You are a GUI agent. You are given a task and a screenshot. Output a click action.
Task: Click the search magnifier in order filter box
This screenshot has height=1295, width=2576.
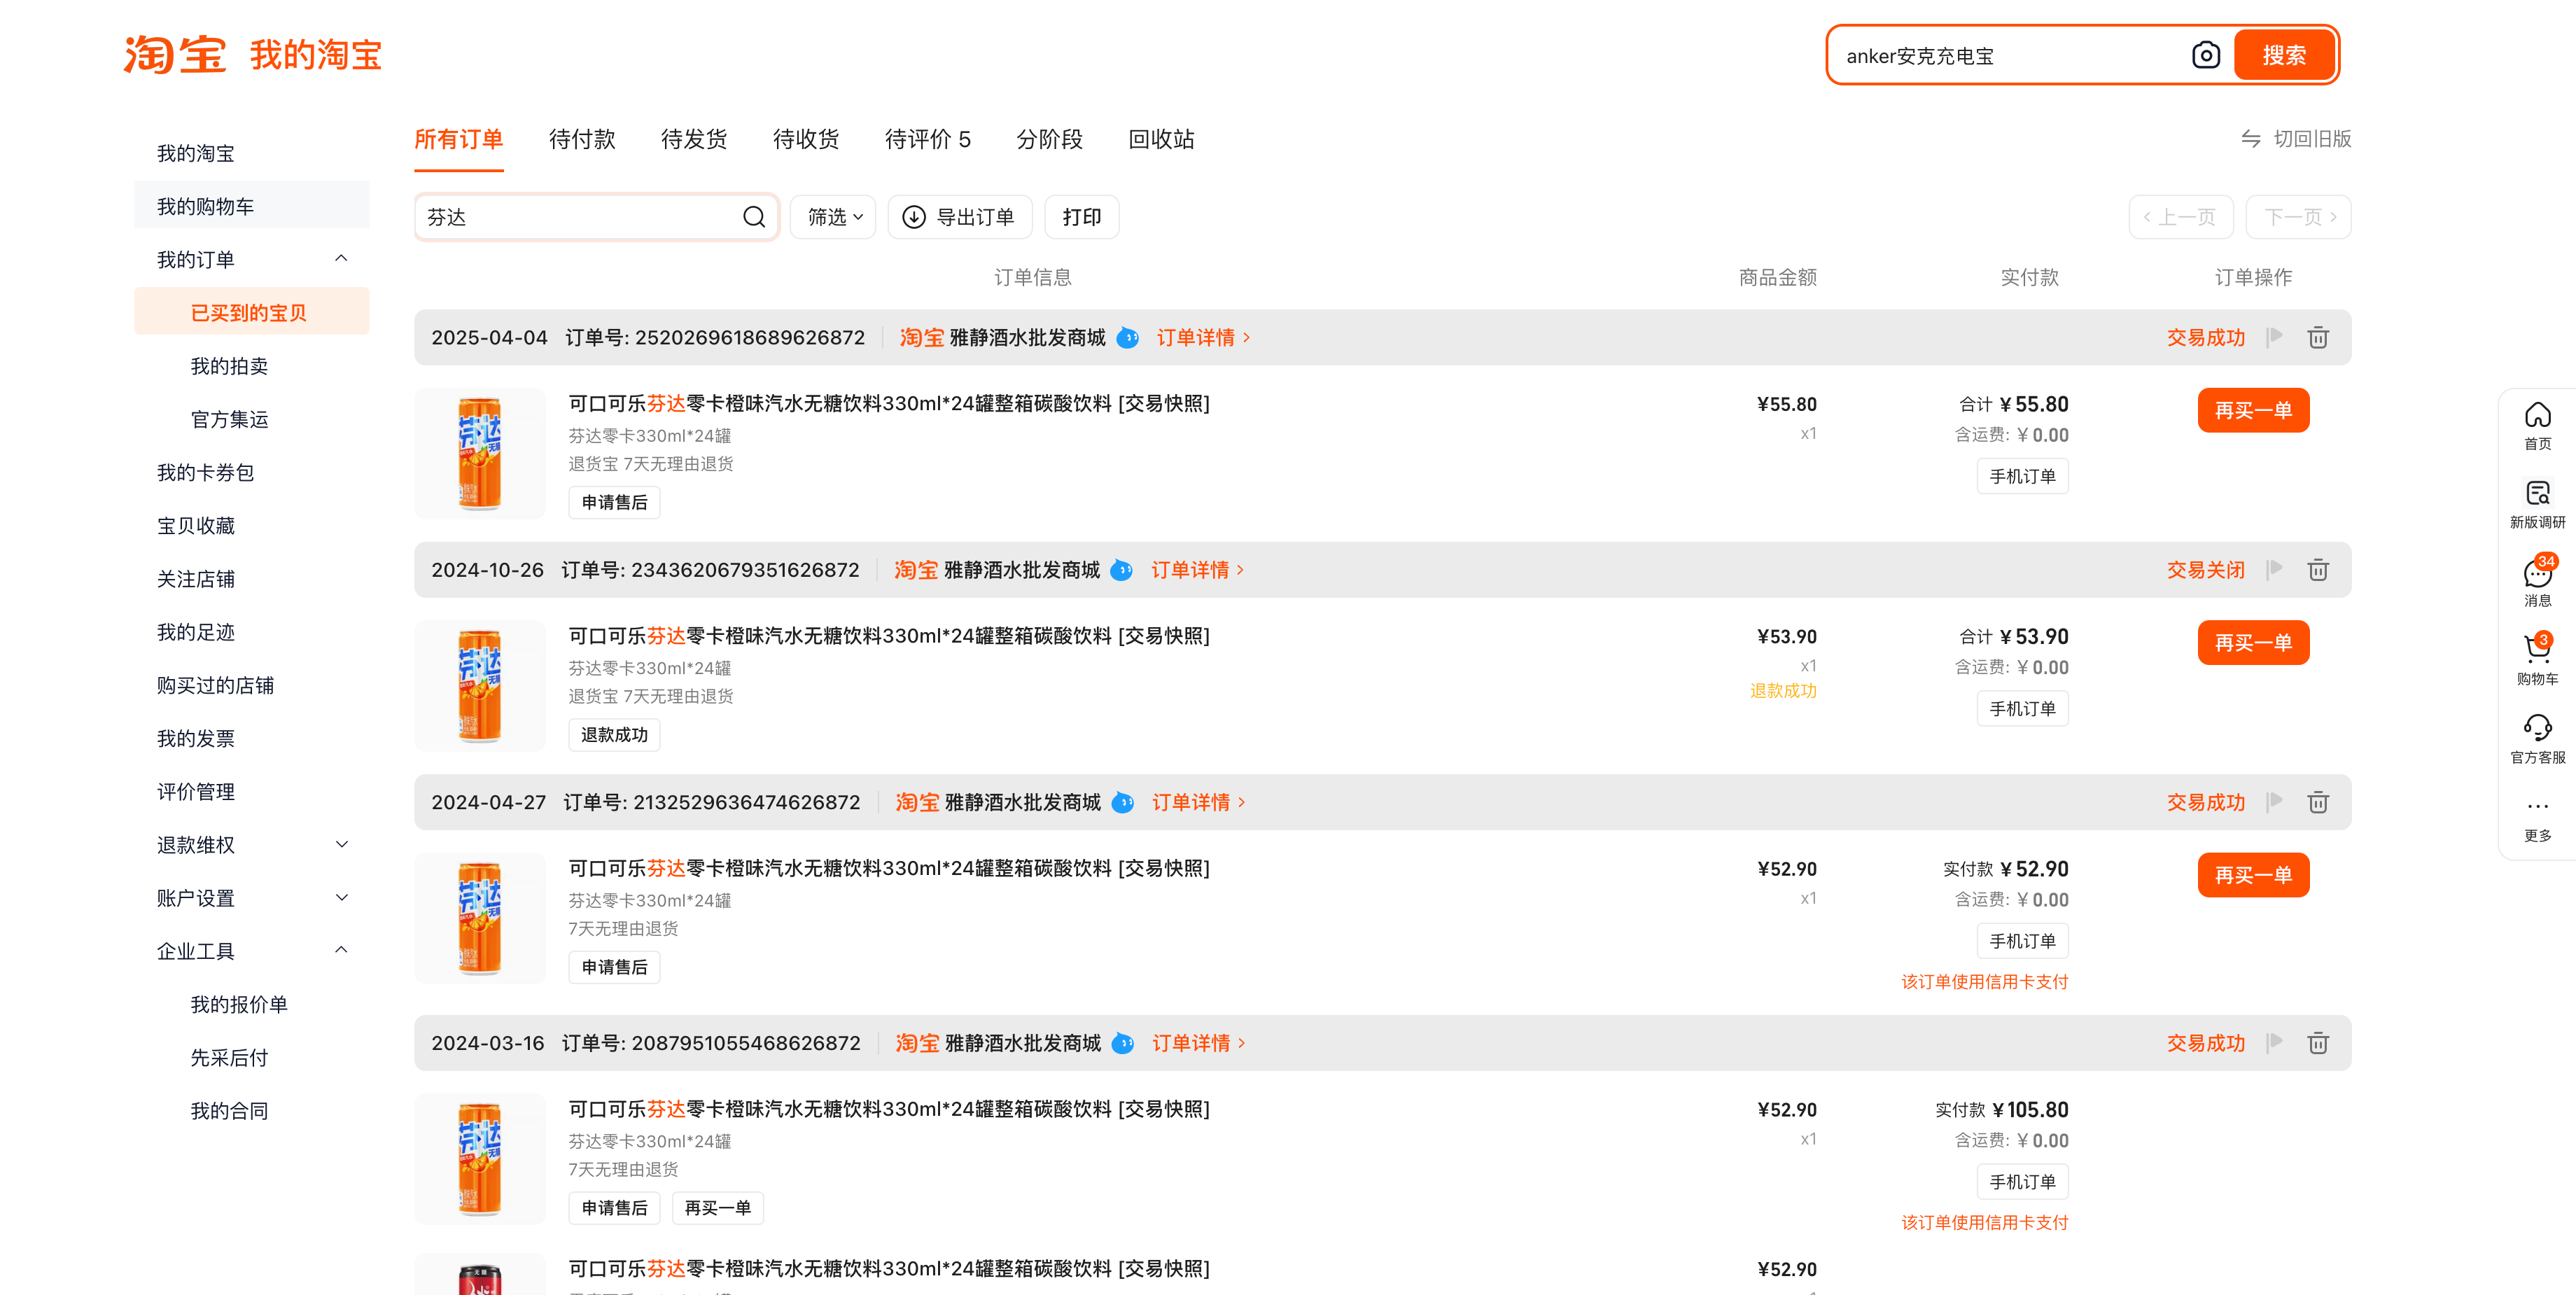click(754, 217)
